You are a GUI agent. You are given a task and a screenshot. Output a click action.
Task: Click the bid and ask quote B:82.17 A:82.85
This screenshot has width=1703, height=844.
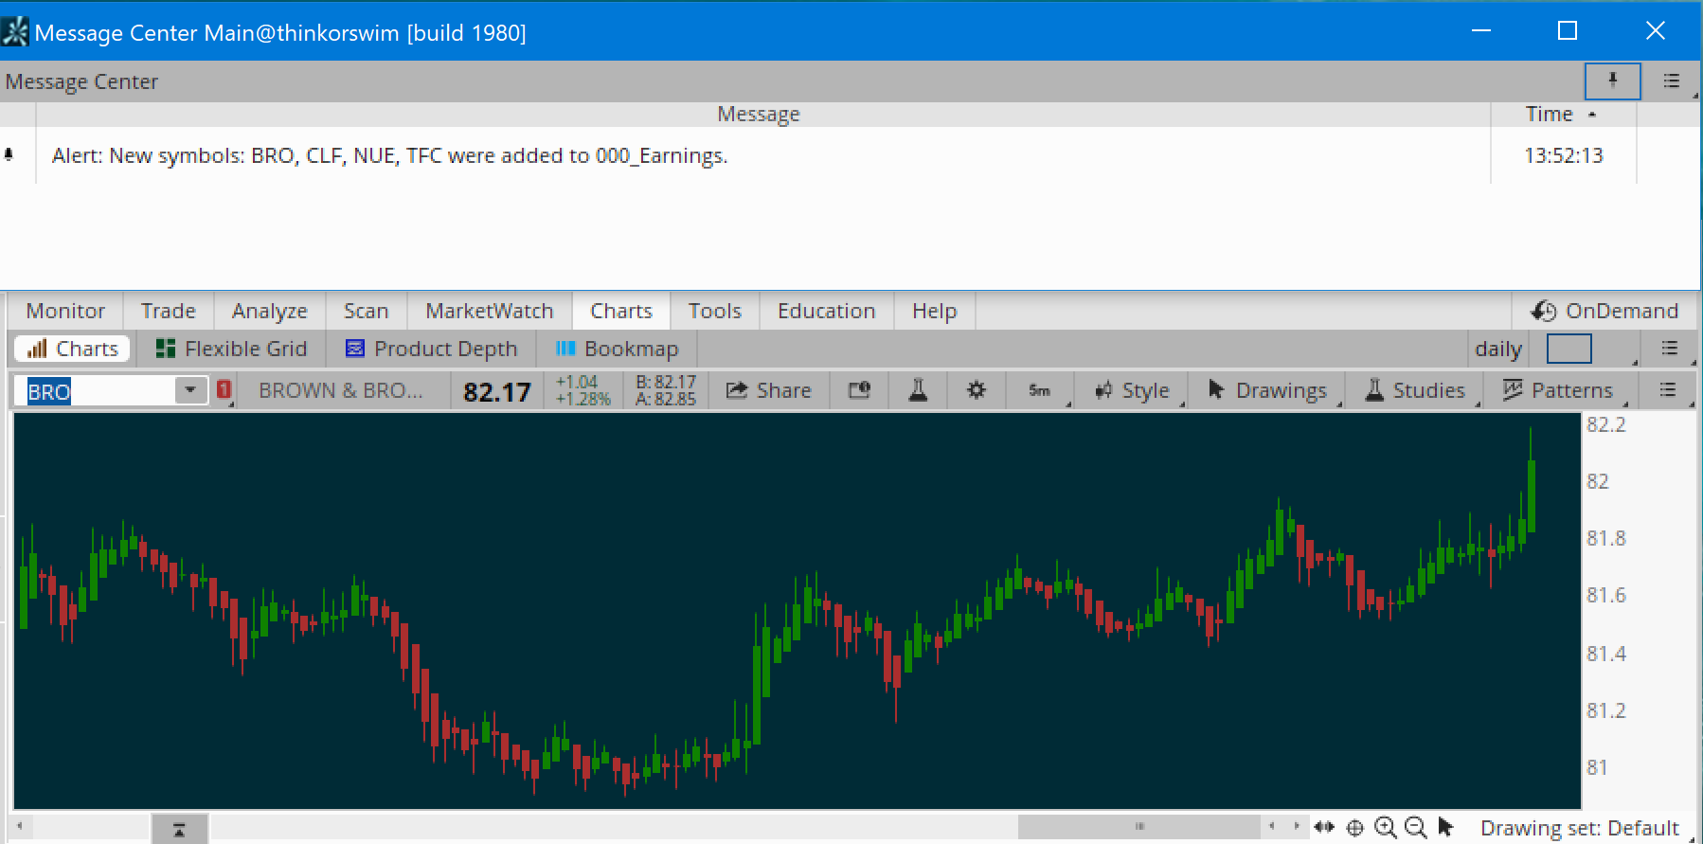(665, 390)
